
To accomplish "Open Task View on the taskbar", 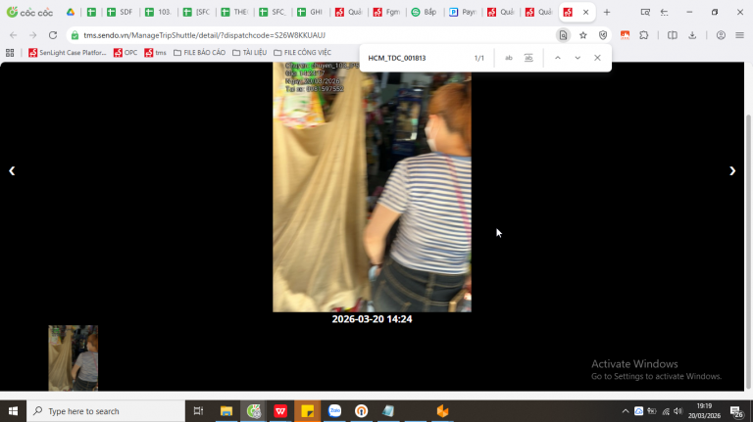I will click(x=198, y=411).
